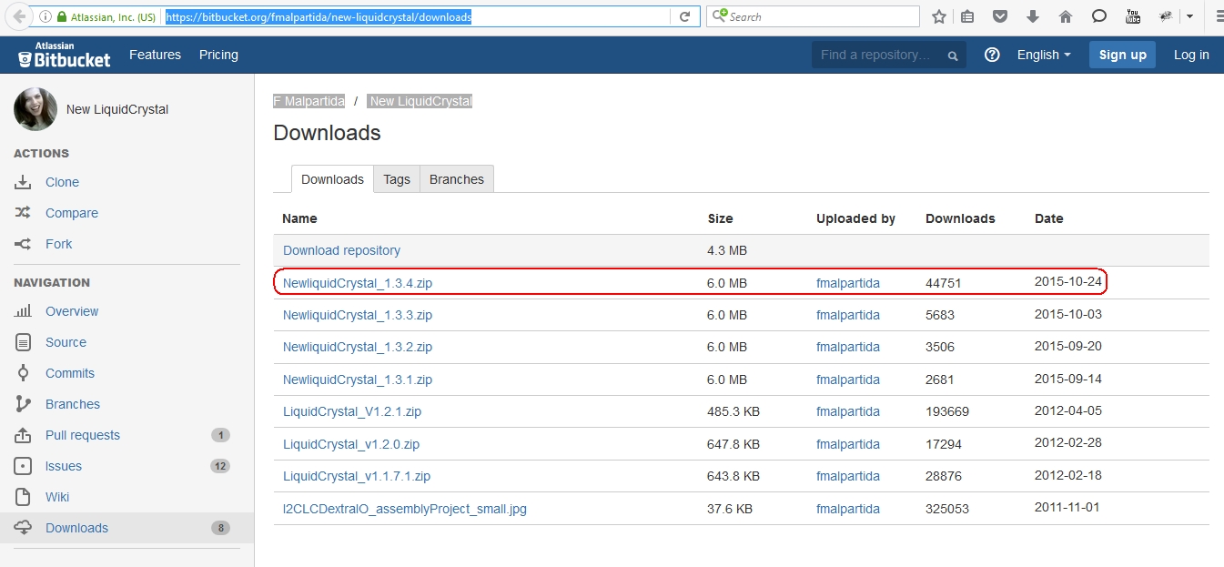Click fmalpartida uploader in the 1.3.4 row
1224x567 pixels.
[848, 283]
